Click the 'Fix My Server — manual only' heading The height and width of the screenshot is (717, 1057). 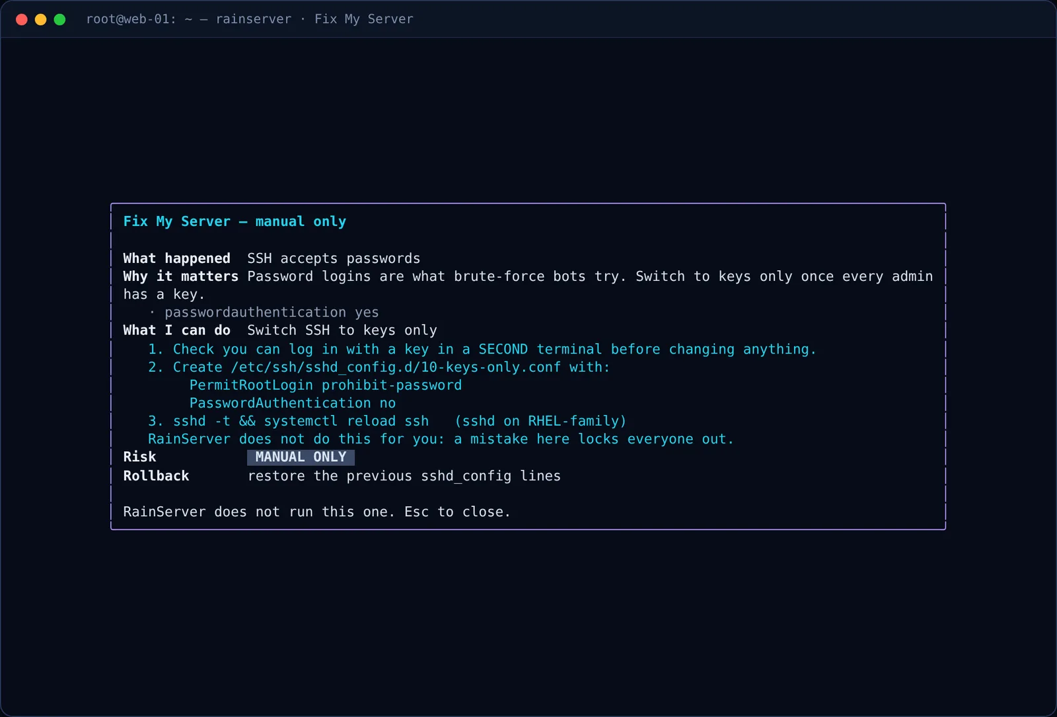(x=235, y=221)
